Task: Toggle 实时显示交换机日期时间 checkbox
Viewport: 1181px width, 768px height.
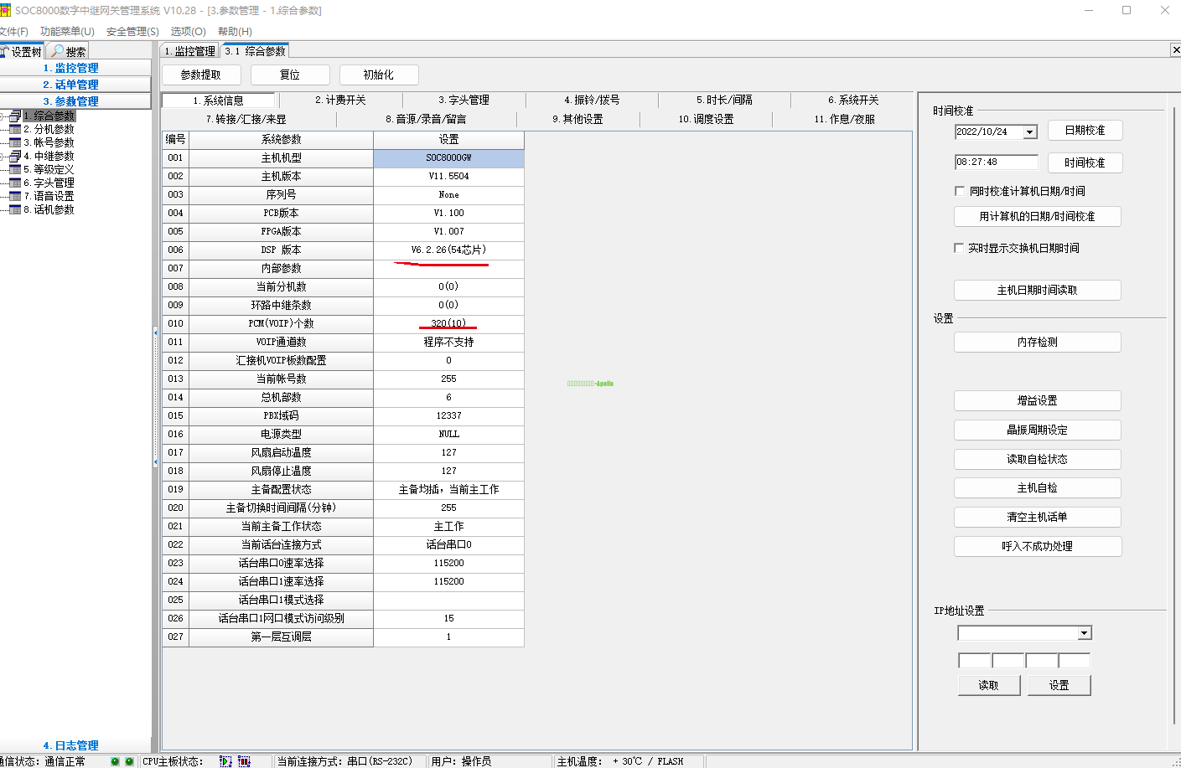Action: tap(959, 248)
